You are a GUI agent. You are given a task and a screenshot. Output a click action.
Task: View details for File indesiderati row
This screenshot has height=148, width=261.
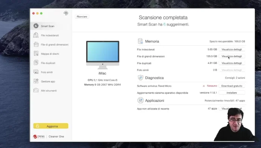click(x=232, y=50)
